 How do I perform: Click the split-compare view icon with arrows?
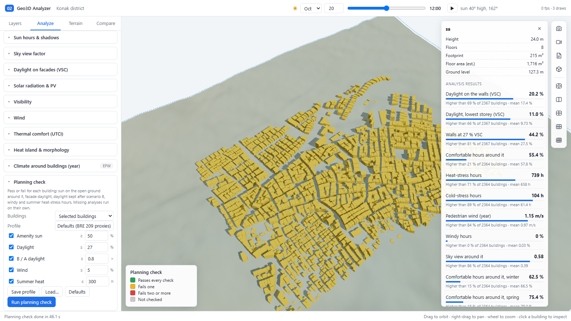[559, 86]
